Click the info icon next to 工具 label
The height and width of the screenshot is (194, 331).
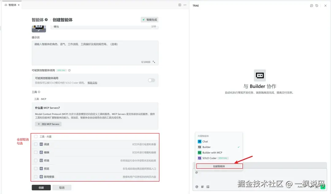click(x=39, y=92)
